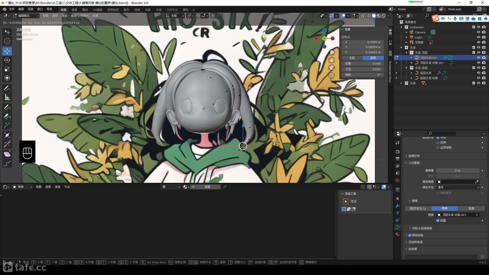Enable the 拉伸 checkbox
Image resolution: width=489 pixels, height=275 pixels.
(x=438, y=143)
